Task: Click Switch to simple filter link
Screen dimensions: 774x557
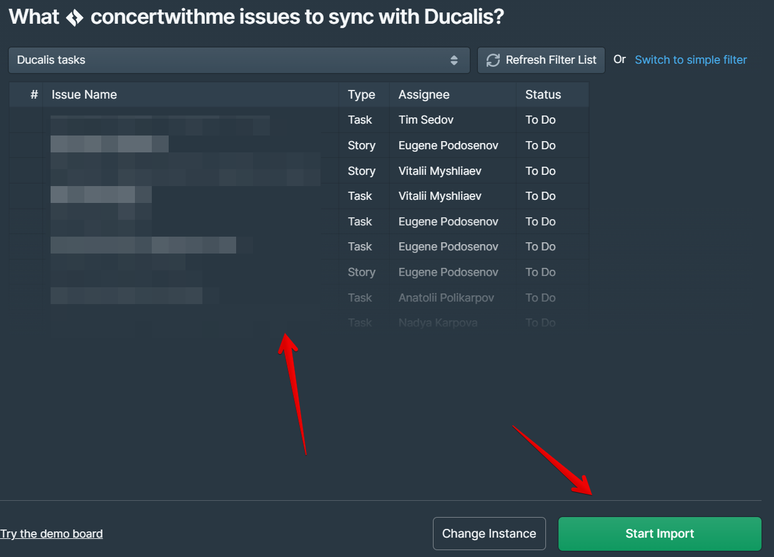Action: (x=690, y=60)
